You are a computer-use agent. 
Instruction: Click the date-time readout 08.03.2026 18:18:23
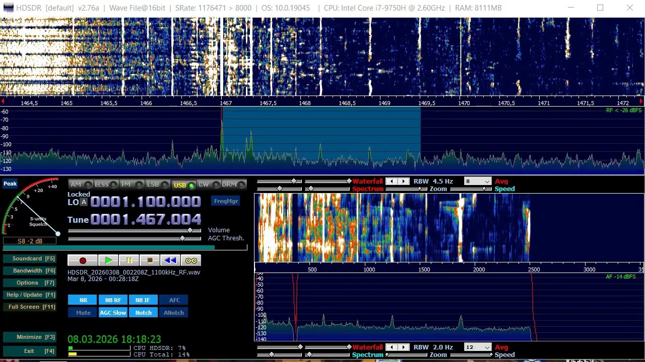[114, 339]
